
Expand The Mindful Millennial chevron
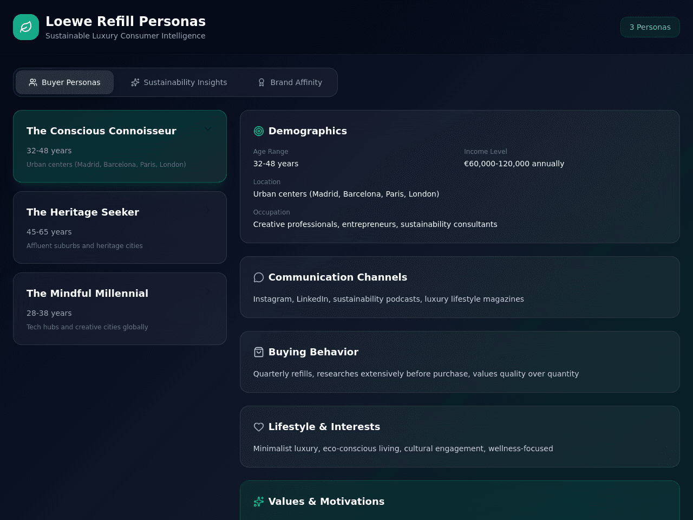[x=208, y=291]
